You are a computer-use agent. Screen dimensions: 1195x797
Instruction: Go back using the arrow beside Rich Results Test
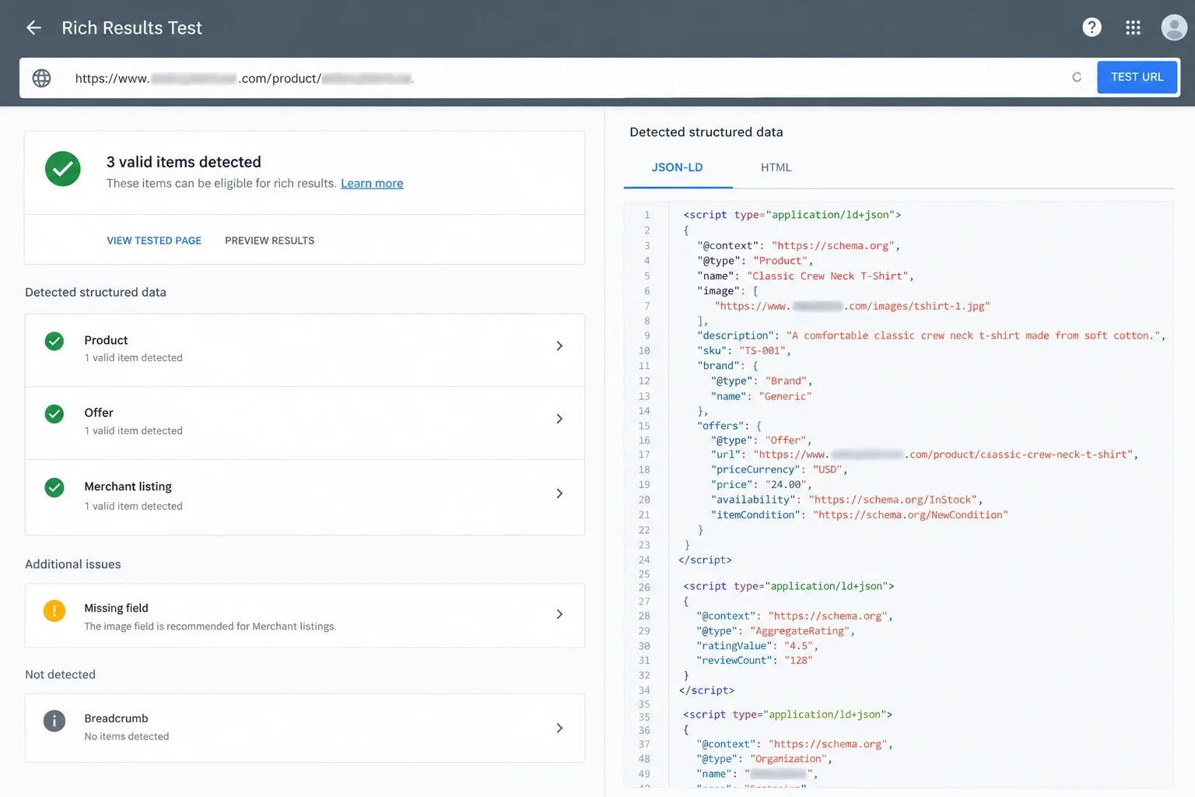[33, 28]
